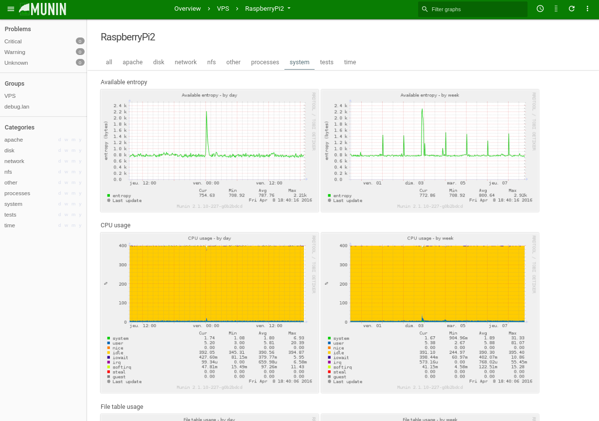Open the Available entropy by day graph
599x421 pixels.
tap(210, 150)
